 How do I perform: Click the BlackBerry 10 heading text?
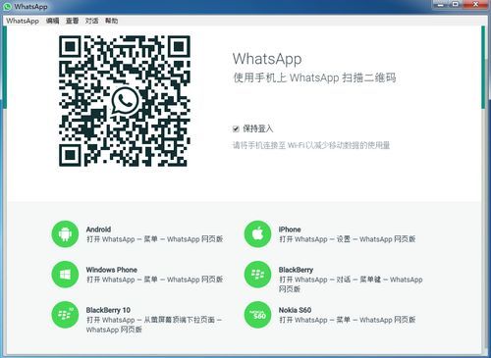pos(108,310)
